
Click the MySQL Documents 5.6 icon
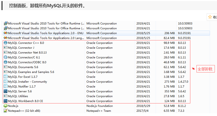6,67
